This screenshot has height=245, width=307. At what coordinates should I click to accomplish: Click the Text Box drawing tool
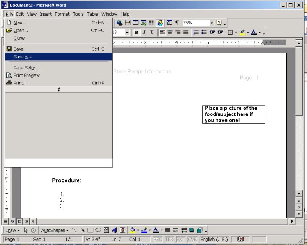(106, 230)
